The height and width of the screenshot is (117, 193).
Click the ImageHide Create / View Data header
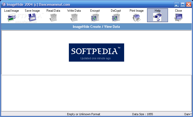[96, 27]
